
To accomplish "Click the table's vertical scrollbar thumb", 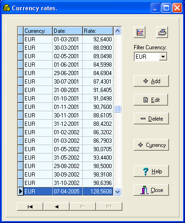I will tap(117, 109).
